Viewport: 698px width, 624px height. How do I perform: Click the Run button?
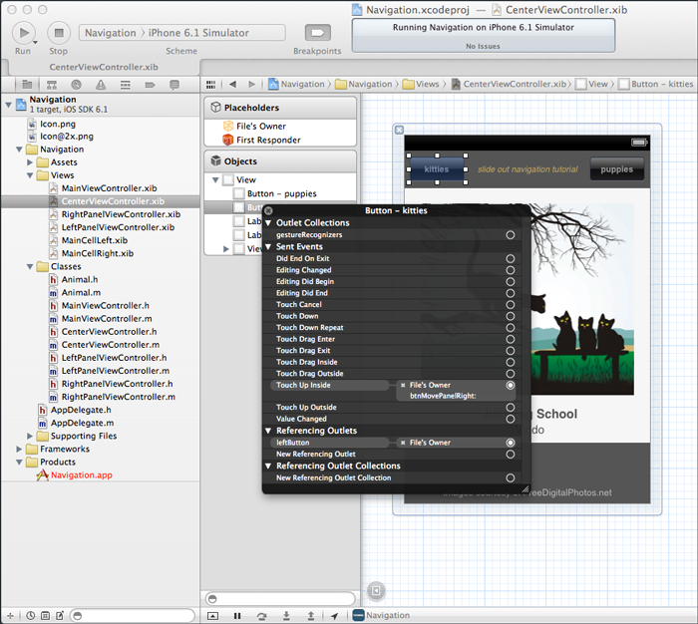(x=24, y=33)
